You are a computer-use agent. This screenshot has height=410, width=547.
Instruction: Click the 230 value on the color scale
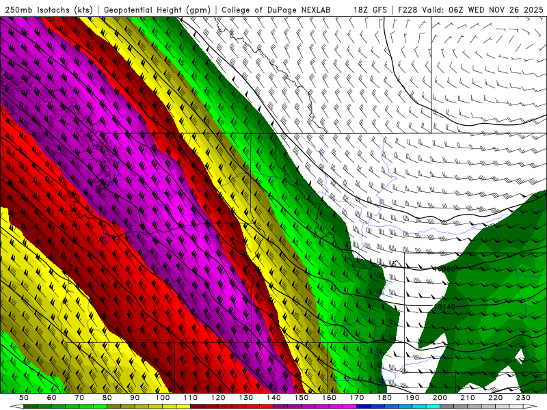coord(524,398)
